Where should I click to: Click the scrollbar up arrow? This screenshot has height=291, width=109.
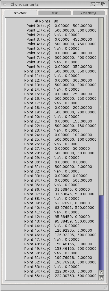pos(101,273)
